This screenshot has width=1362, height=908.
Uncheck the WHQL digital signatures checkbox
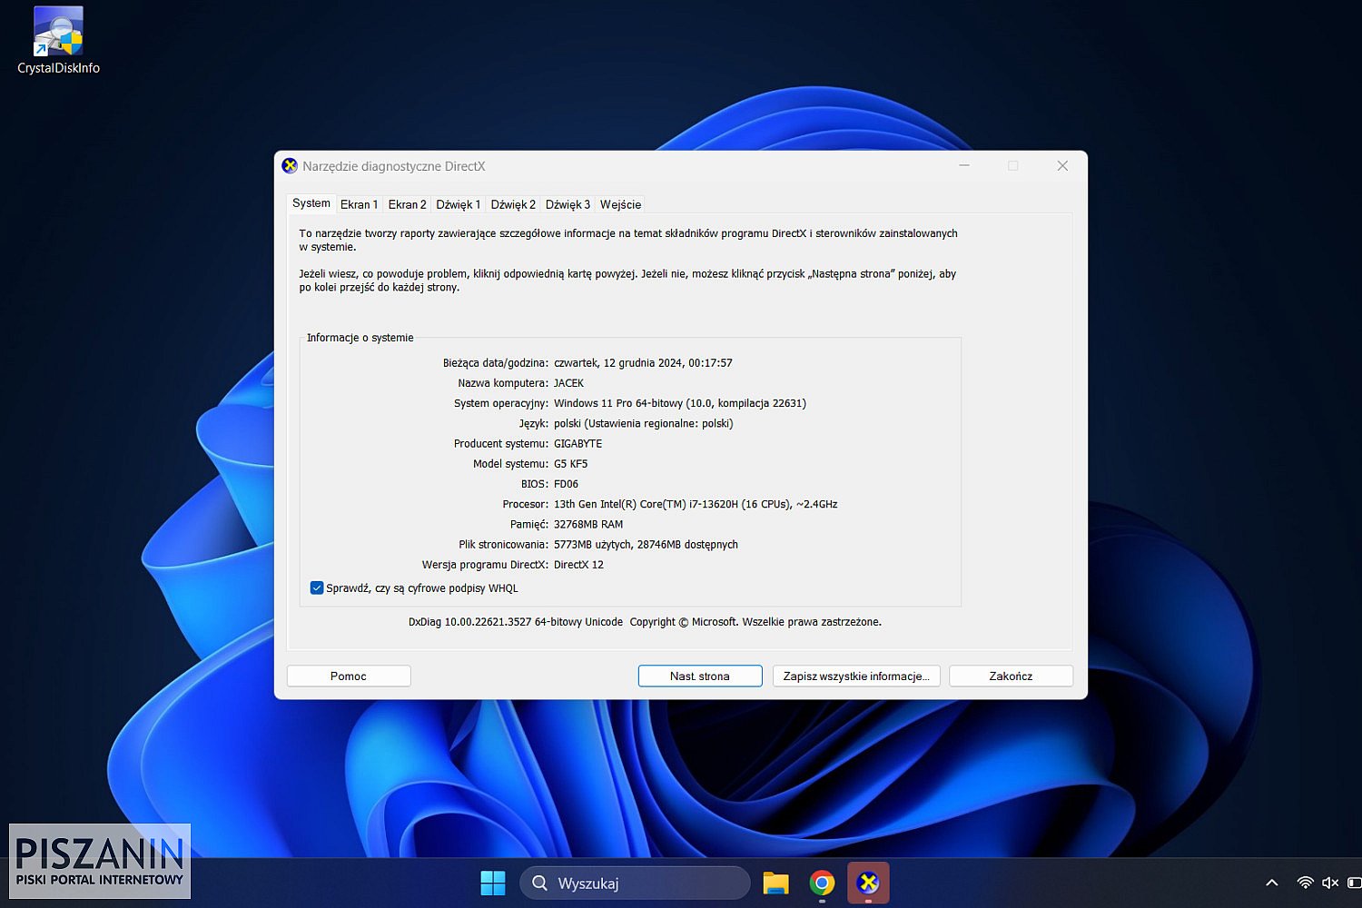tap(317, 588)
